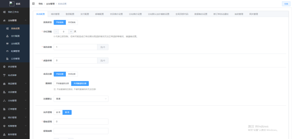Click the 供货管理 sidebar icon
The height and width of the screenshot is (139, 292).
pos(4,67)
